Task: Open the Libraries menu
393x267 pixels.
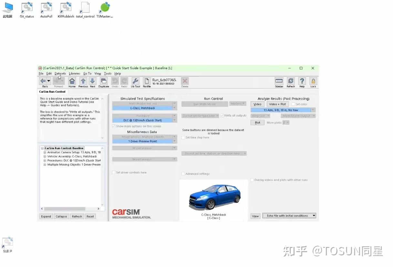Action: (x=75, y=73)
